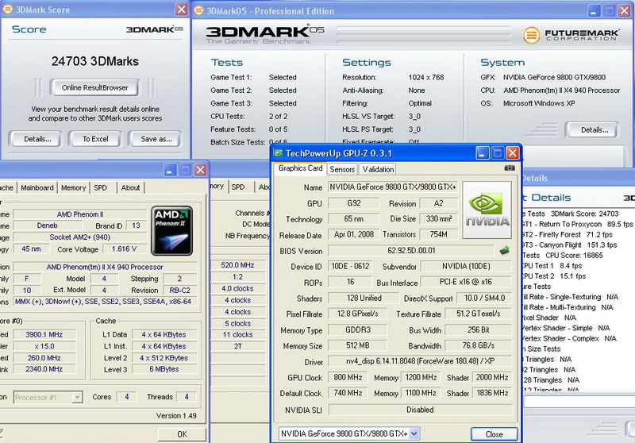Click Details button under System section
Viewport: 635px width, 443px height.
594,130
